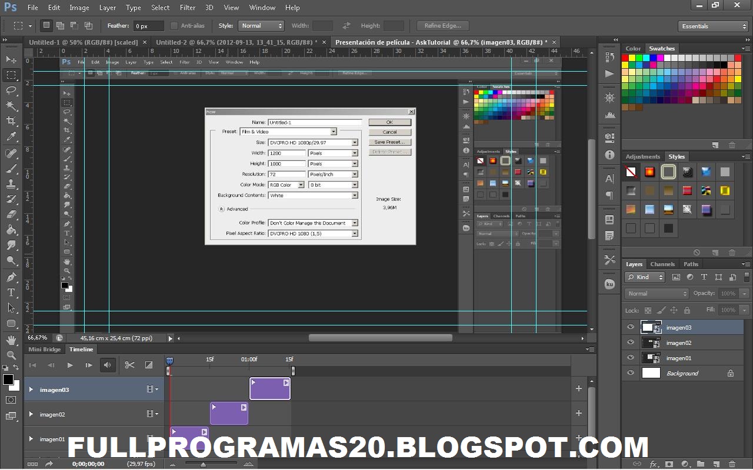Screen dimensions: 753x470
Task: Hide the imagen03 layer
Action: [x=631, y=327]
